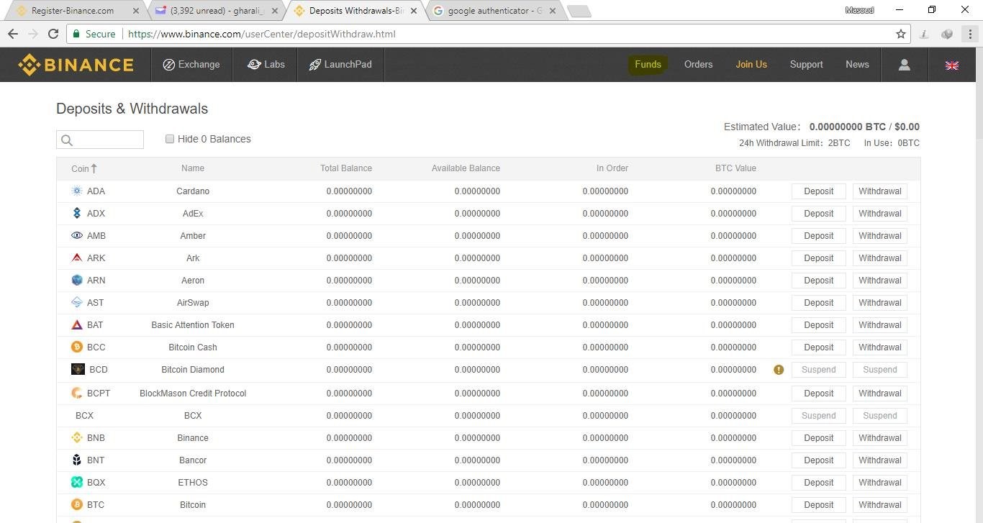Click the "Total Balance" column header
Screen dimensions: 983x523
(x=346, y=168)
